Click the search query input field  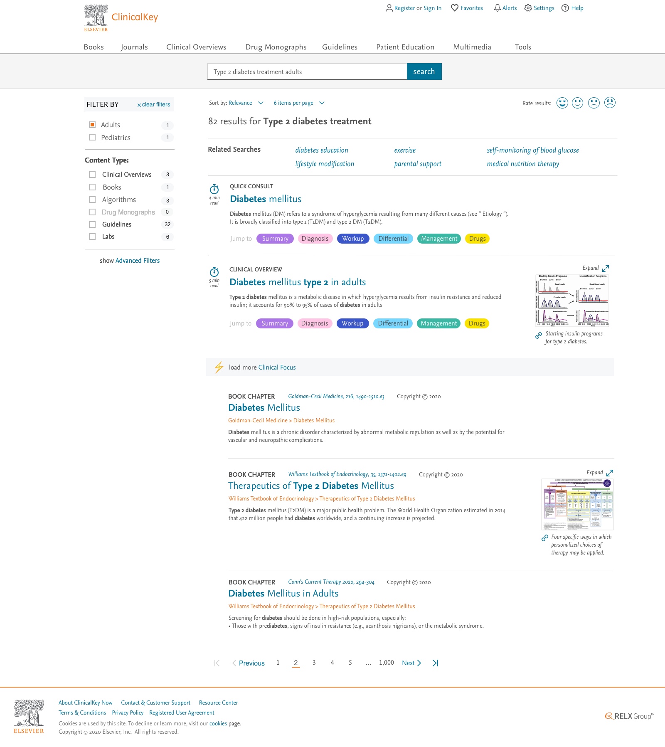tap(307, 71)
